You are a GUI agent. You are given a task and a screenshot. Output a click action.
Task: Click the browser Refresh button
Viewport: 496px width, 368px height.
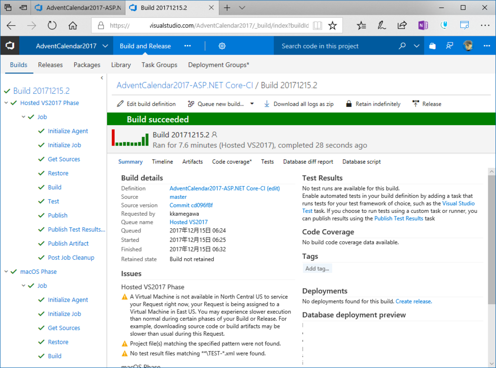pos(52,25)
